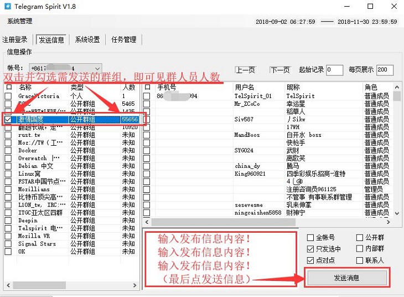
Task: Check the Debian 中文 group checkbox
Action: pyautogui.click(x=8, y=166)
